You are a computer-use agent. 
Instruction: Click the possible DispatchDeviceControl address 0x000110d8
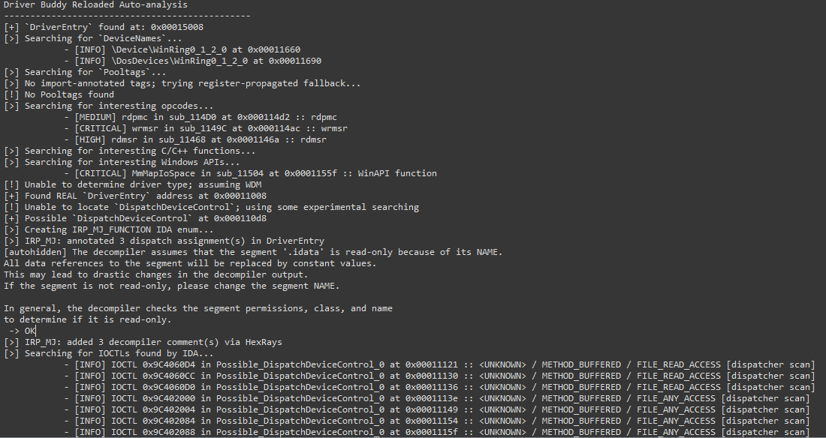point(240,218)
